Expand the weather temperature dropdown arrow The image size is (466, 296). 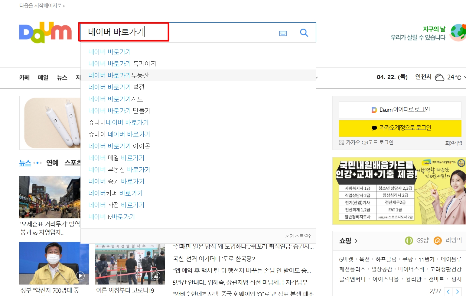pos(464,77)
